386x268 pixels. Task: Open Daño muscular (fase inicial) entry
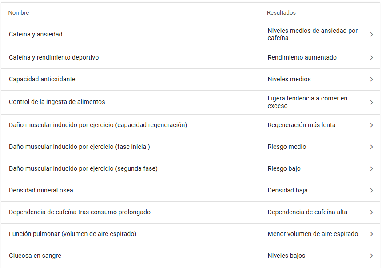tap(79, 147)
